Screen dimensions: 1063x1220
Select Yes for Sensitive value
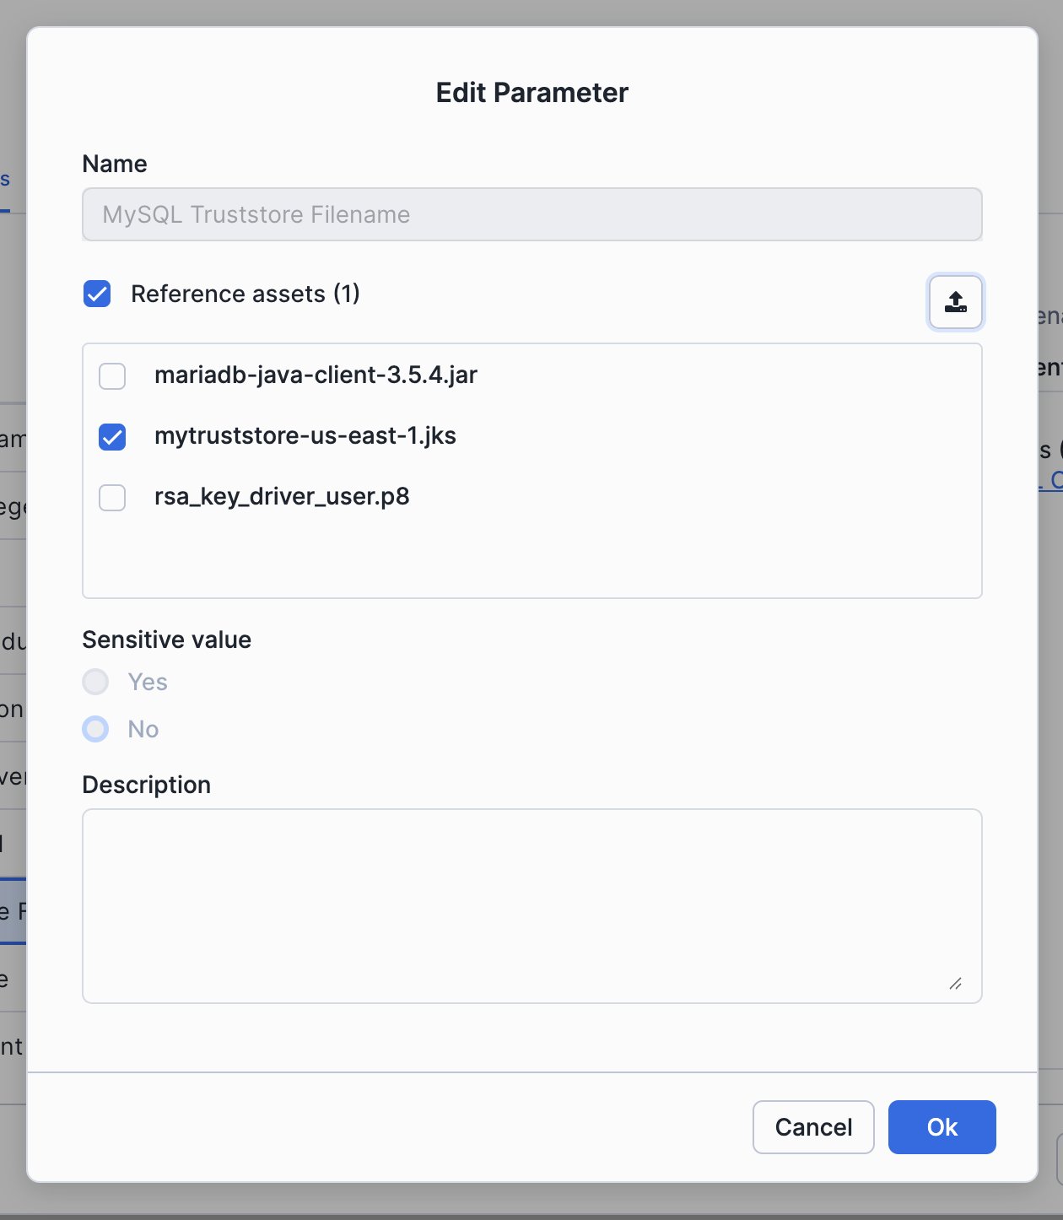[94, 682]
